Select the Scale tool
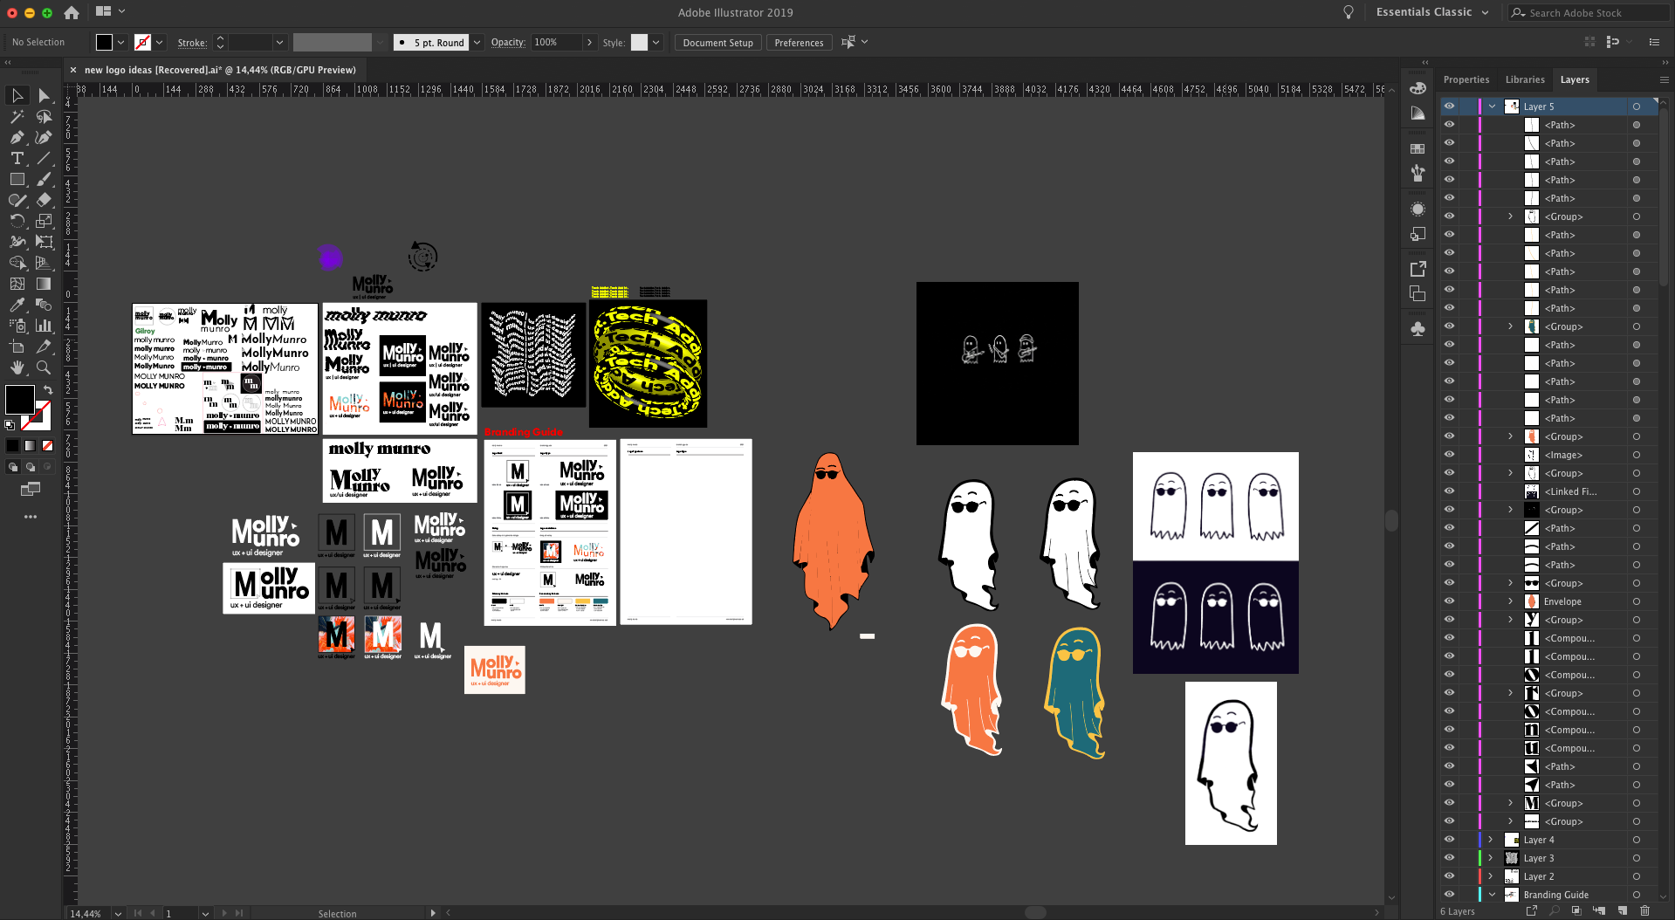Screen dimensions: 1675x920 44,221
